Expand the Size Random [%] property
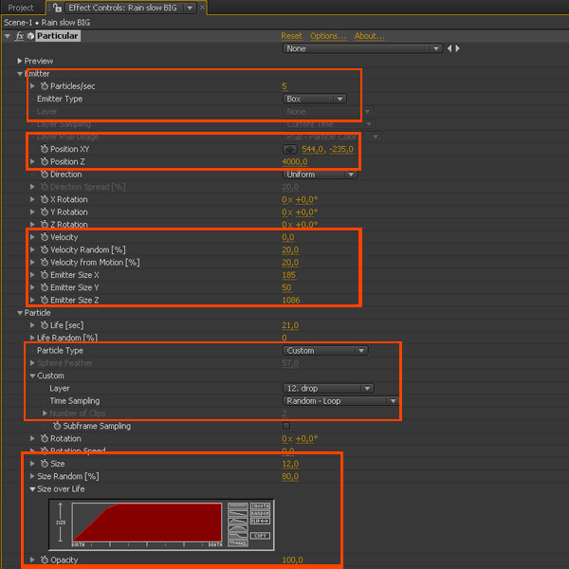569x569 pixels. tap(32, 476)
